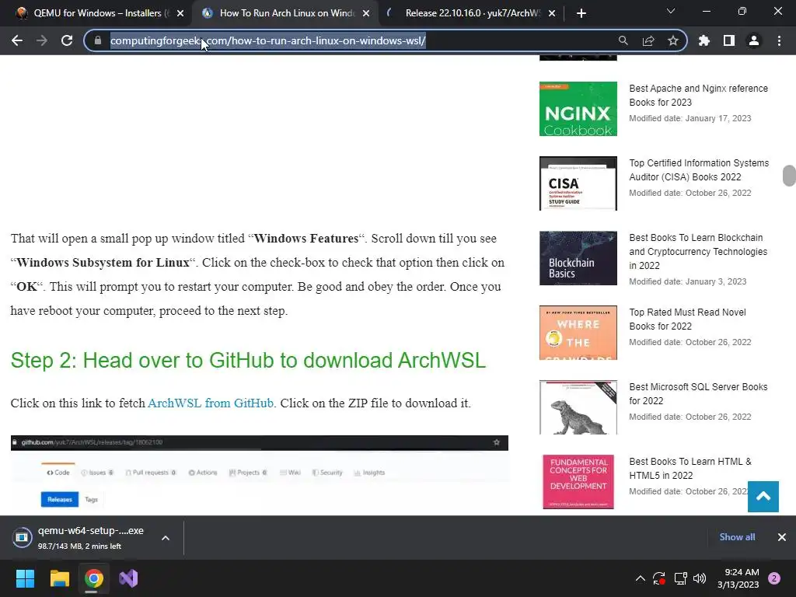The width and height of the screenshot is (796, 597).
Task: Close the How To Run Arch Linux tab
Action: click(366, 13)
